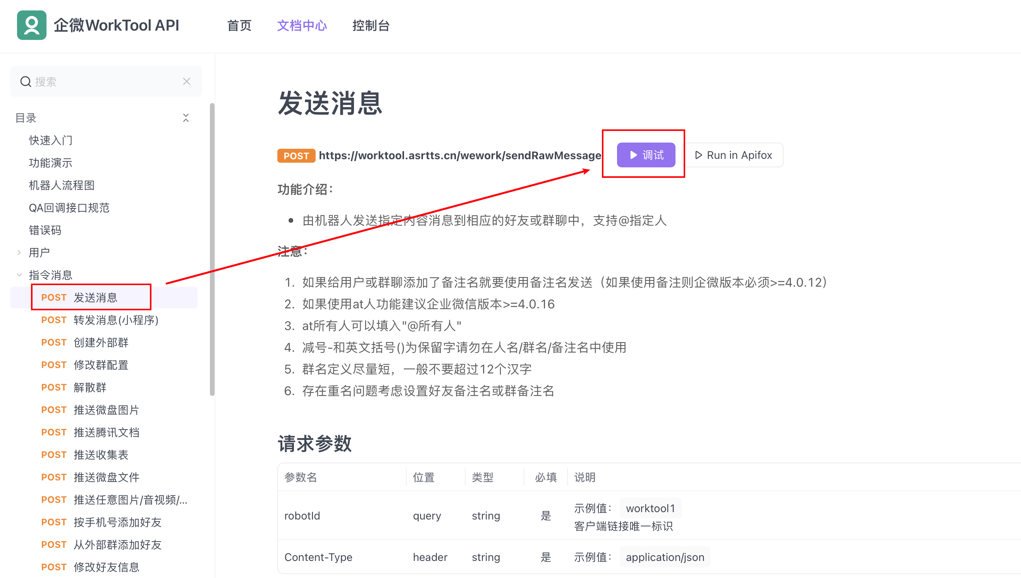
Task: Collapse all via 目录 toggle icon
Action: pyautogui.click(x=186, y=118)
